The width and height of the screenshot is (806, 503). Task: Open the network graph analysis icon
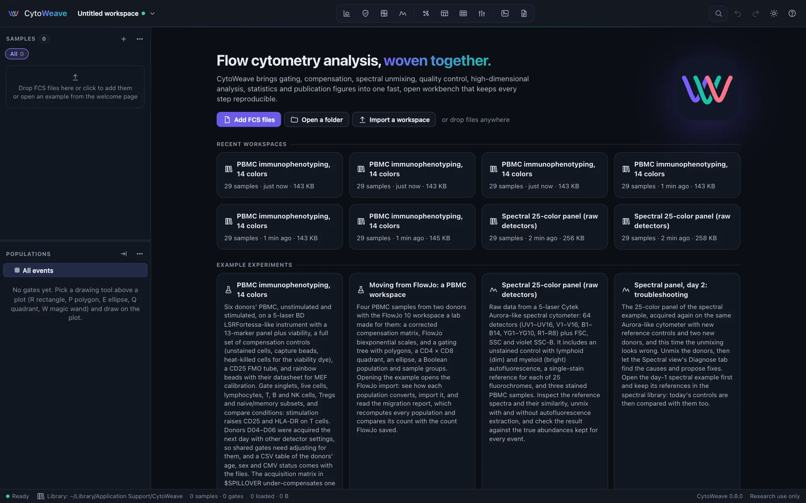[x=426, y=13]
